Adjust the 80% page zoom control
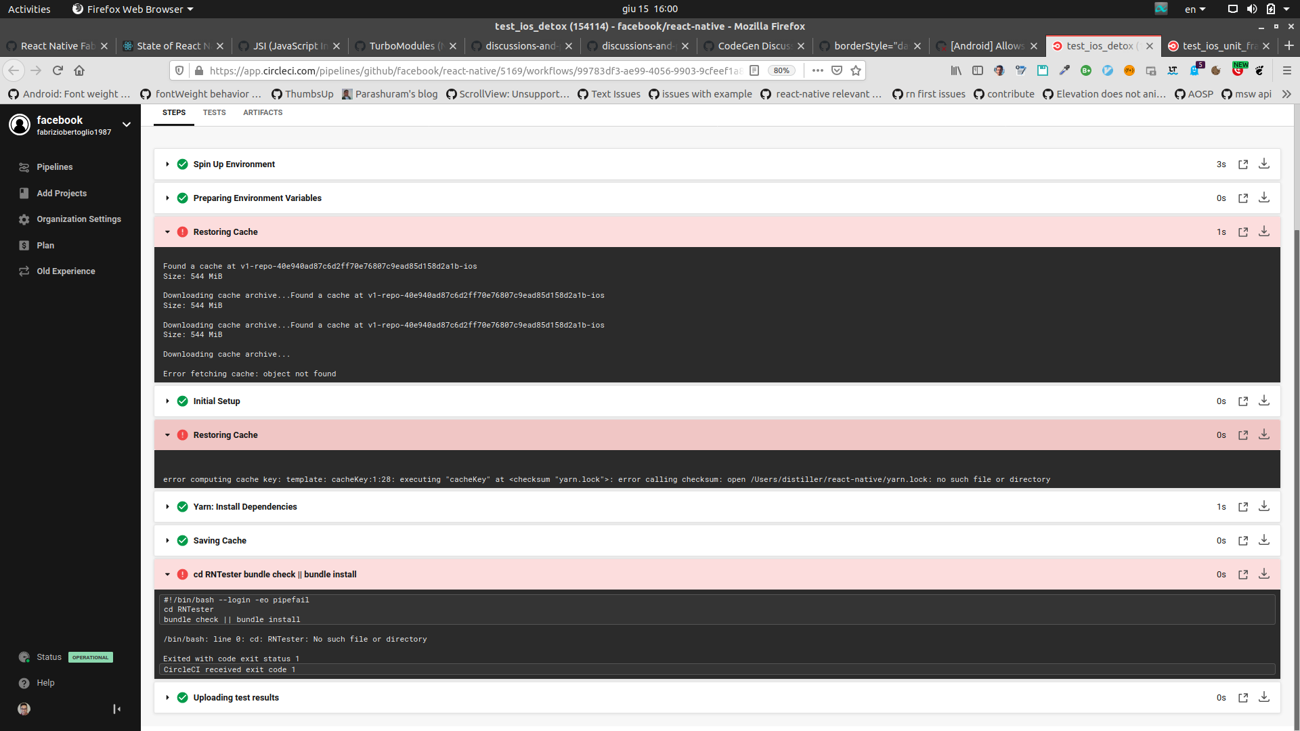 [782, 70]
